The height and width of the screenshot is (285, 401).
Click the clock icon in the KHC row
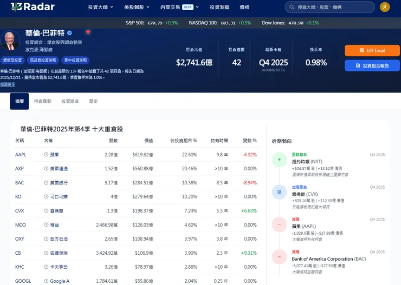click(46, 267)
